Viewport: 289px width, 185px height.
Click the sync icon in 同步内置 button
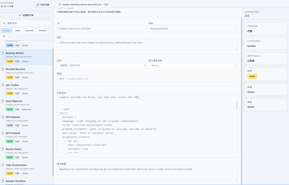click(x=38, y=5)
